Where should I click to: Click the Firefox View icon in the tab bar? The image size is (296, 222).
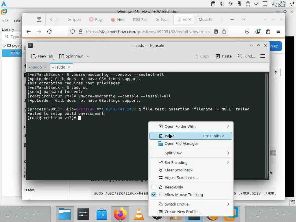tap(39, 19)
